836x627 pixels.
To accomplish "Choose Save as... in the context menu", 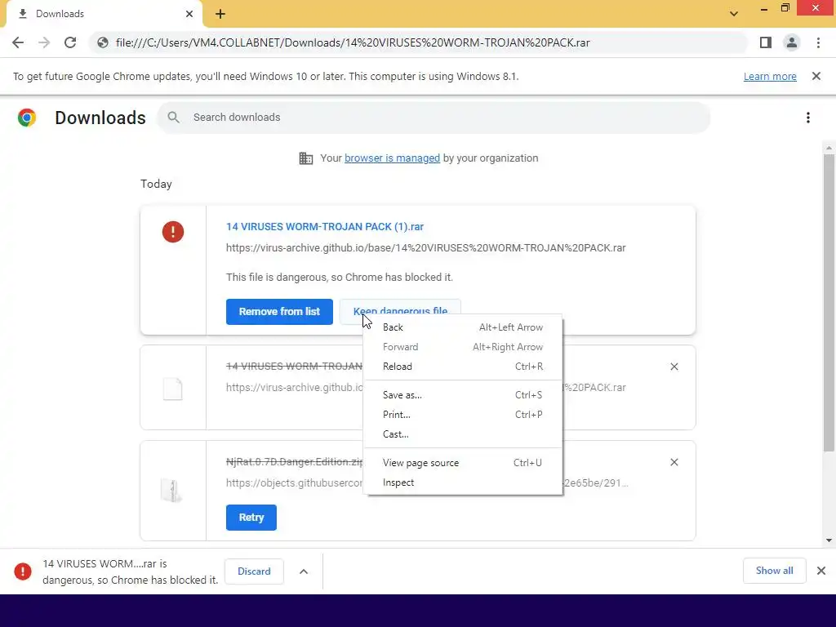I will (x=463, y=395).
